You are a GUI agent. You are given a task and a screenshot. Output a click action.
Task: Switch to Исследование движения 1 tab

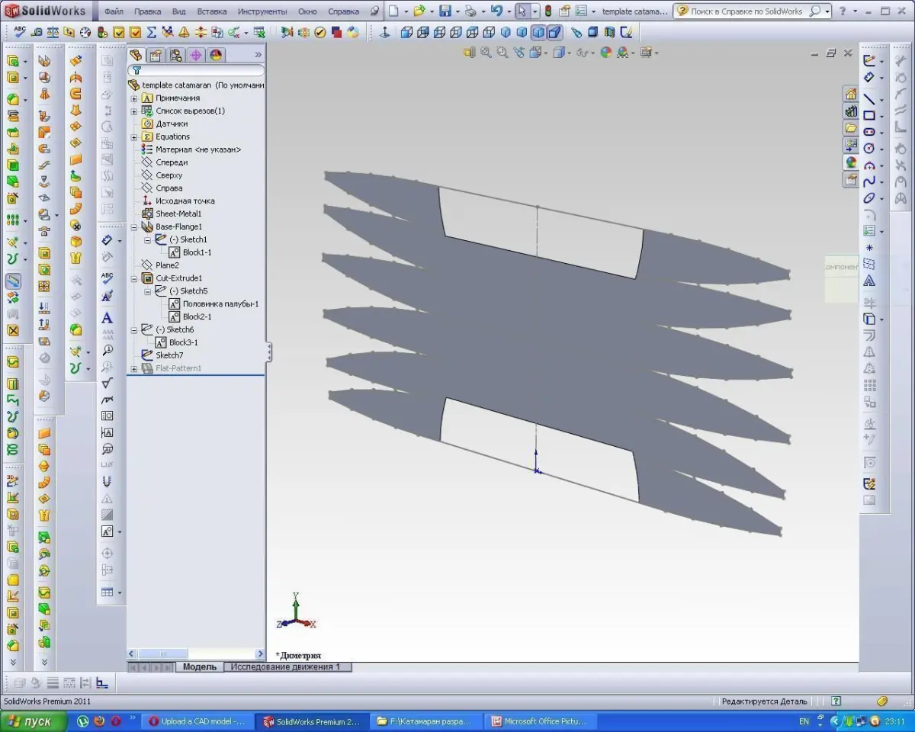coord(286,666)
